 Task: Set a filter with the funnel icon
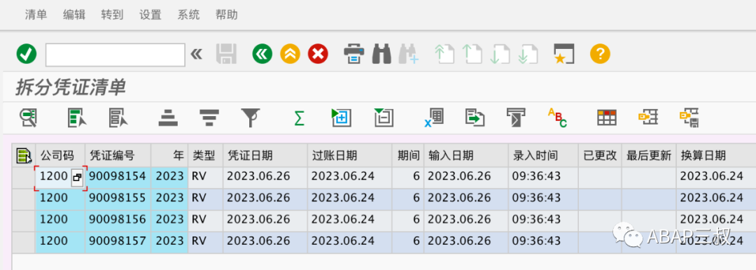[251, 118]
